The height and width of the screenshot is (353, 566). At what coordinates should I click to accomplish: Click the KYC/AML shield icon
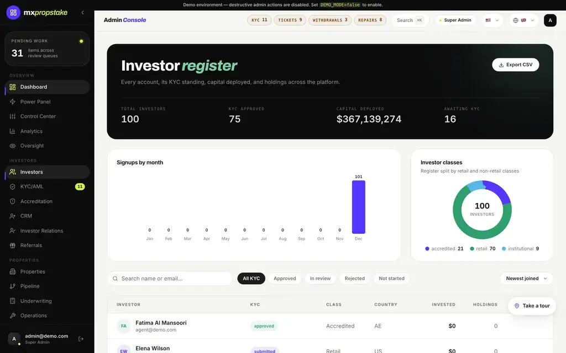13,186
